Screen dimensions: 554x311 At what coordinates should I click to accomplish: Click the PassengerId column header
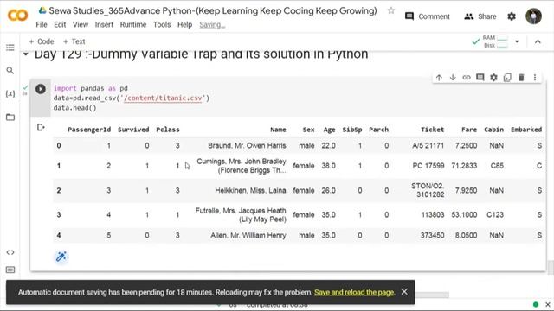click(x=89, y=130)
